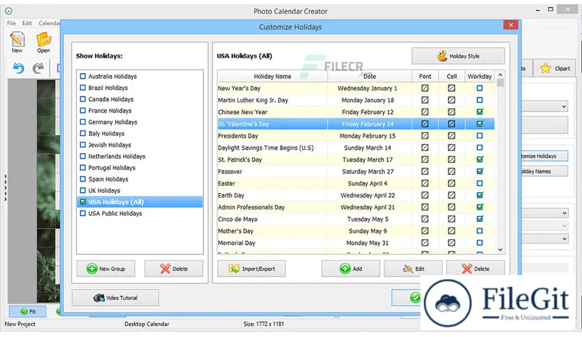Click Font style icon for Chinese New Year
Screen dimensions: 582x337
point(425,112)
